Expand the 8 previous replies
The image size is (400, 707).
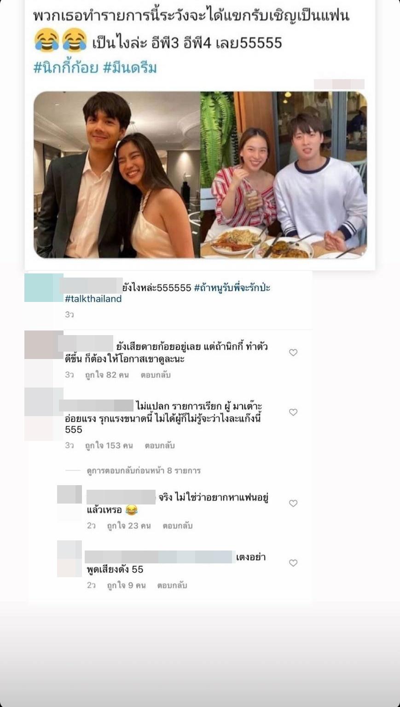144,470
